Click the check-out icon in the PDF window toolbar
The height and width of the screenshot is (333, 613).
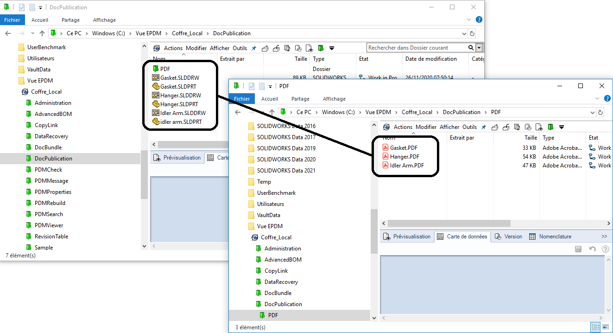[494, 127]
